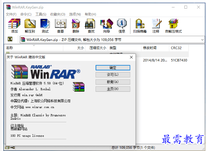Click the key icon in status bar
This screenshot has width=207, height=151.
13,148
